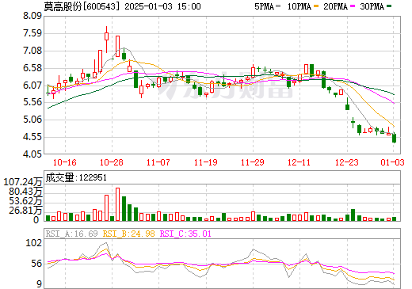The height and width of the screenshot is (289, 412).
Task: Click the tallest red volume bar
Action: pyautogui.click(x=118, y=204)
